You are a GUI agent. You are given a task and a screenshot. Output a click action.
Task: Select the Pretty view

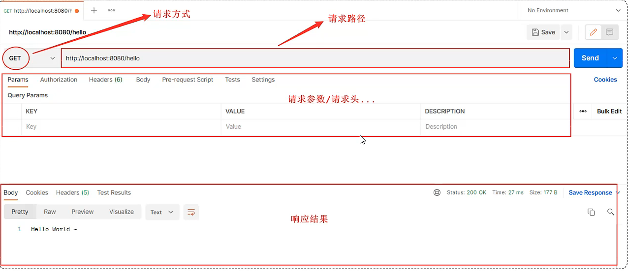[20, 212]
